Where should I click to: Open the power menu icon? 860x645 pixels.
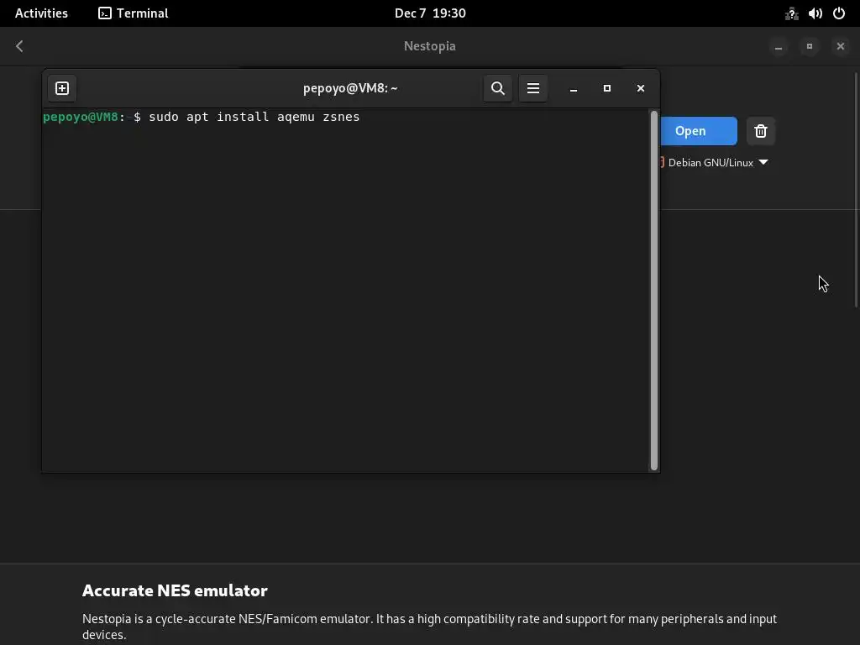[x=839, y=13]
